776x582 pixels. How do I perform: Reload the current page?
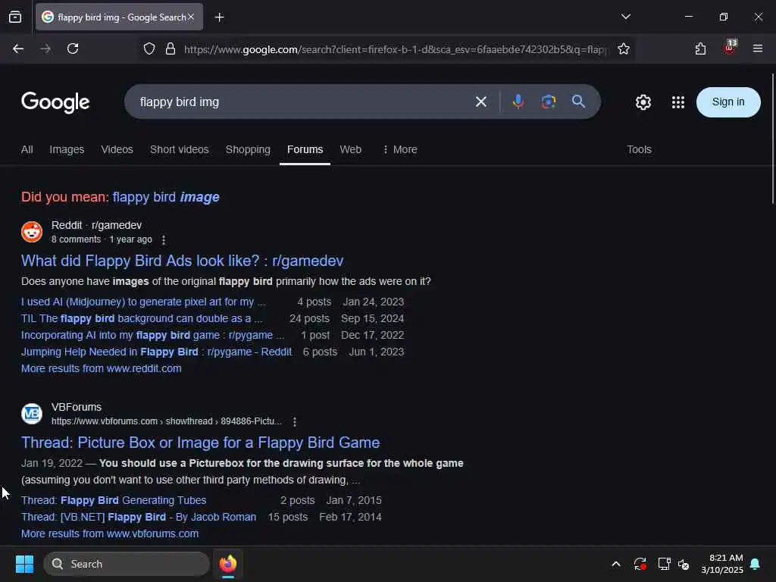(73, 48)
